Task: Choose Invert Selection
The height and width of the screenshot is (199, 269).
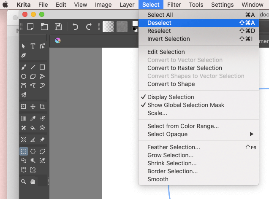Action: click(x=198, y=39)
